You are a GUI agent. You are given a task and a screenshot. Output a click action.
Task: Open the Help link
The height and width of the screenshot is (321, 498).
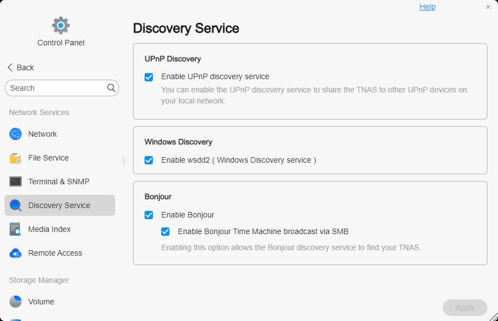click(427, 7)
